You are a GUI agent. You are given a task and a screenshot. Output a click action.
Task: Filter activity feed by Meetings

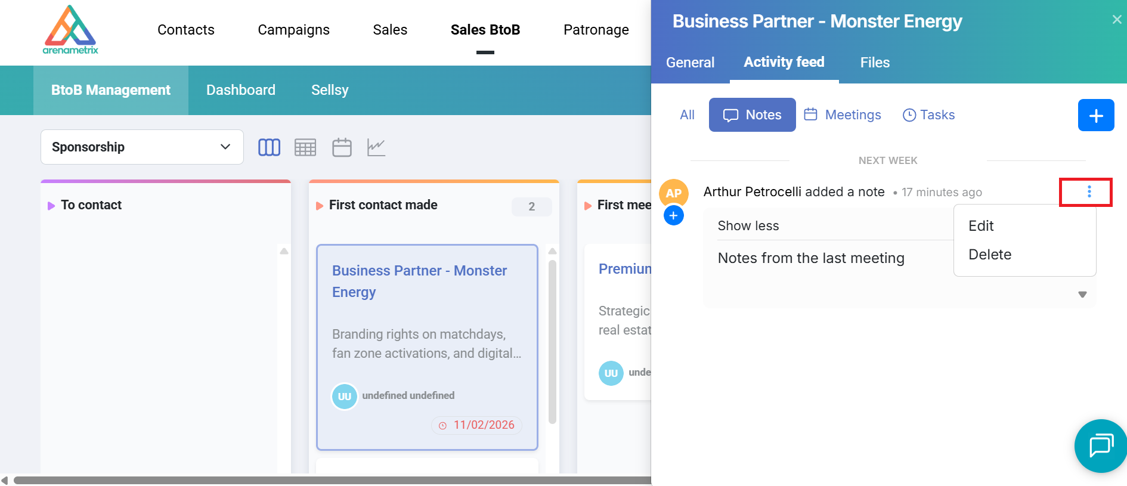click(843, 115)
